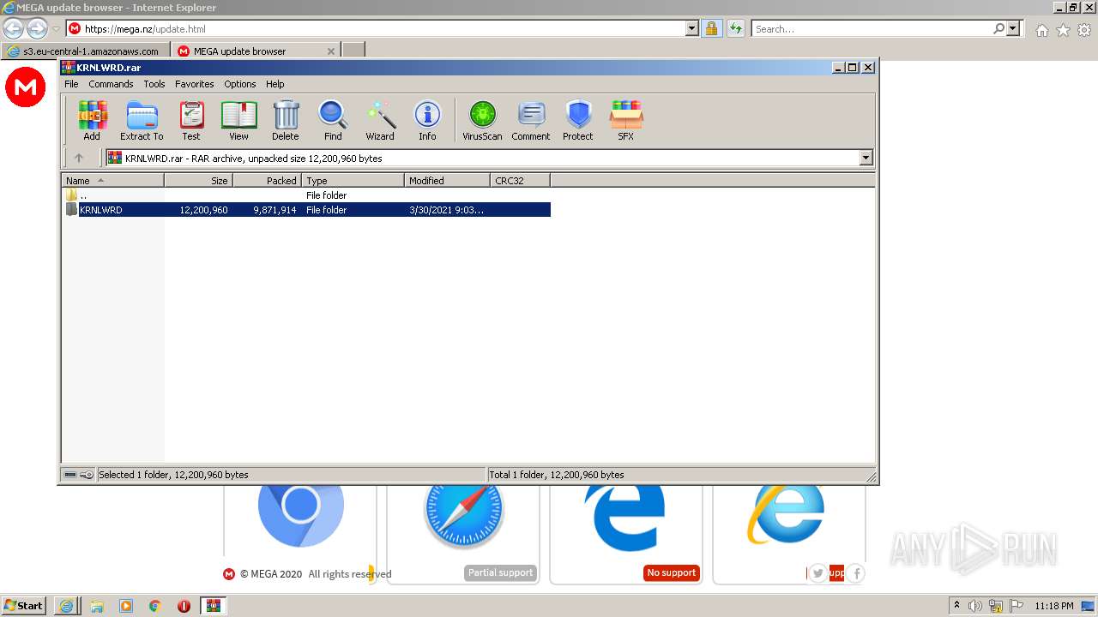The width and height of the screenshot is (1098, 617).
Task: Sort by Modified column header
Action: (448, 180)
